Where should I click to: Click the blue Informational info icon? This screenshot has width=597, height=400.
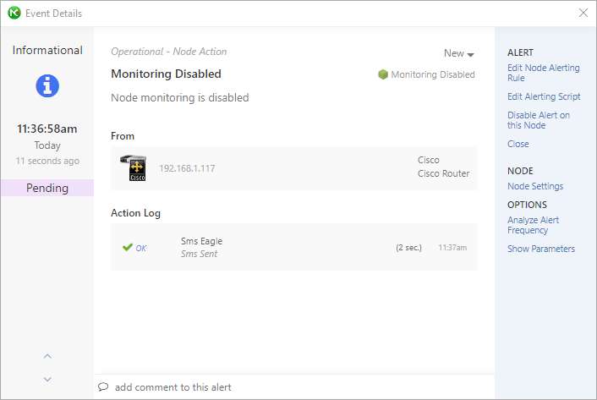pyautogui.click(x=47, y=85)
